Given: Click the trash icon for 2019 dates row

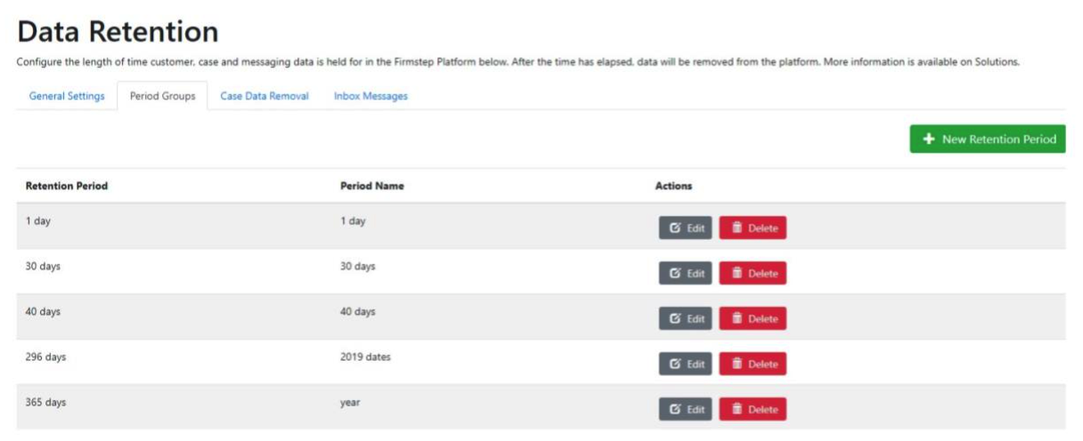Looking at the screenshot, I should 737,365.
